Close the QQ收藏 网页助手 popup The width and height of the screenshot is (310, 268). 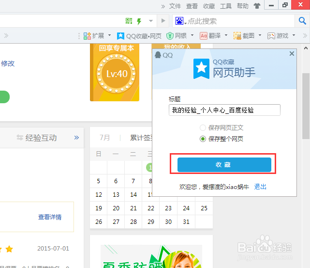[x=292, y=54]
